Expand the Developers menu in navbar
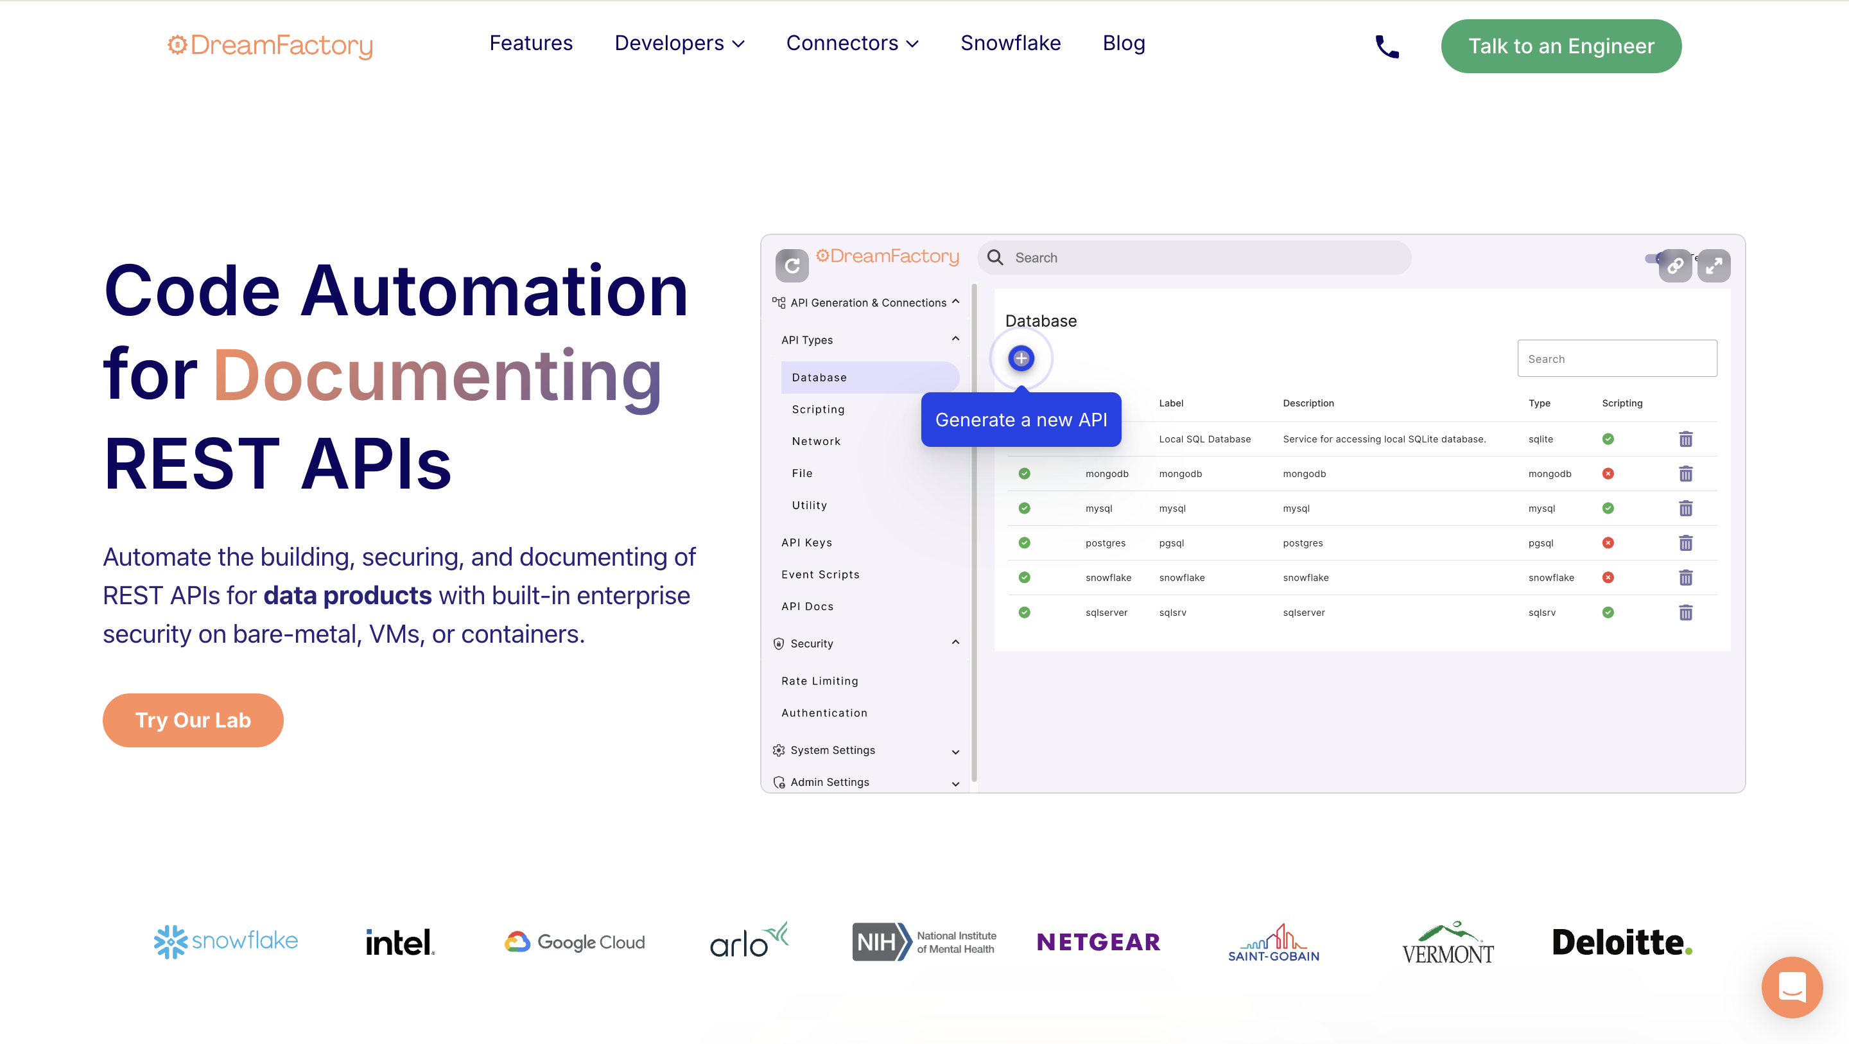The width and height of the screenshot is (1849, 1044). [x=679, y=43]
